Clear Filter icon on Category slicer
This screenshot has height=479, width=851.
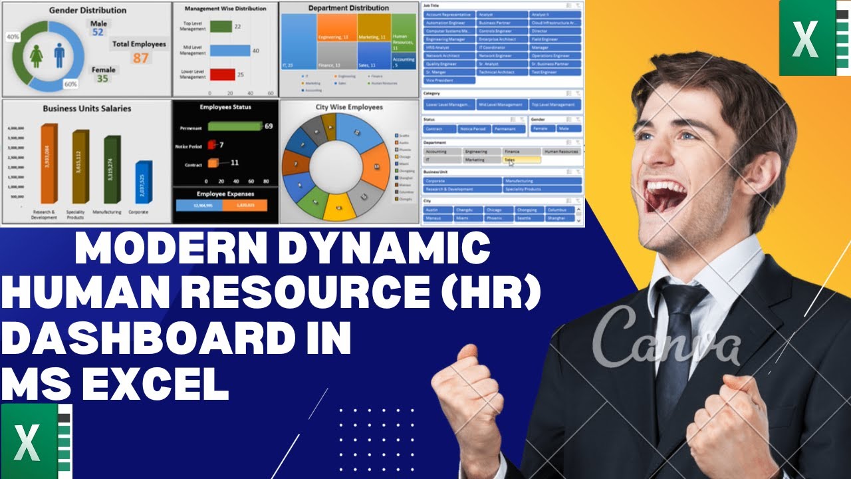[578, 93]
